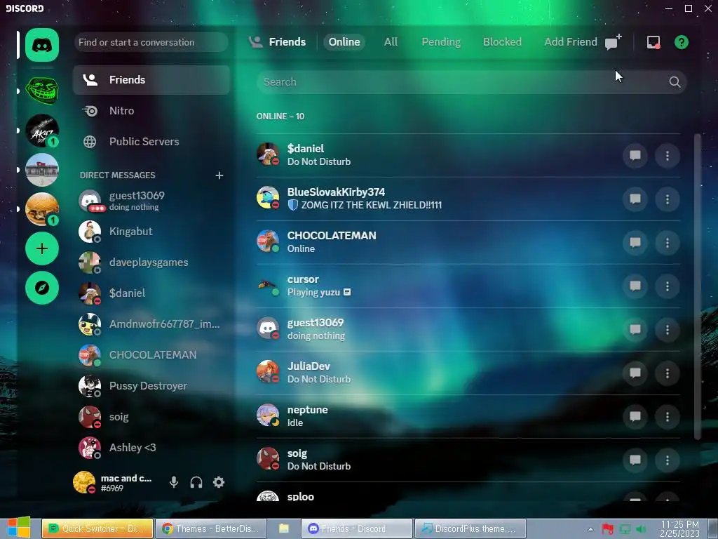The height and width of the screenshot is (539, 718).
Task: Open DM with daveplaysgames
Action: (x=151, y=262)
